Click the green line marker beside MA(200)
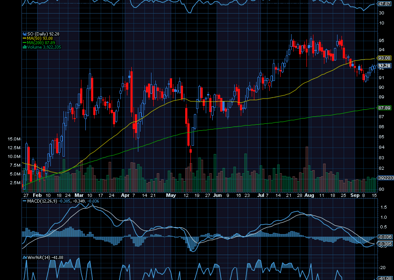 (x=25, y=43)
